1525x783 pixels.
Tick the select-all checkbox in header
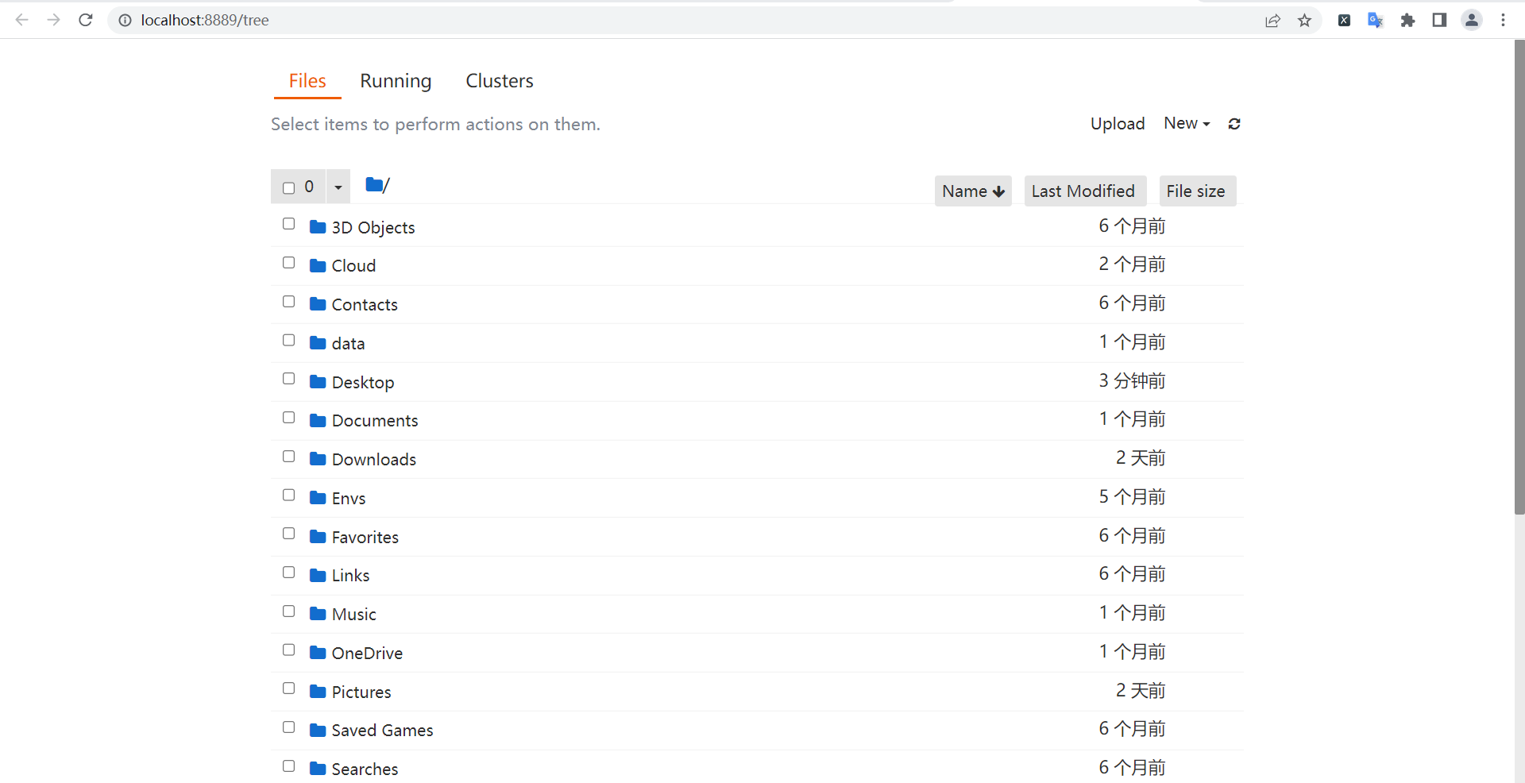point(288,187)
